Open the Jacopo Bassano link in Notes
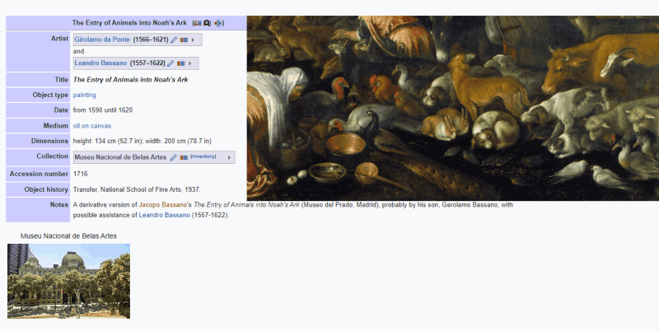 tap(162, 205)
